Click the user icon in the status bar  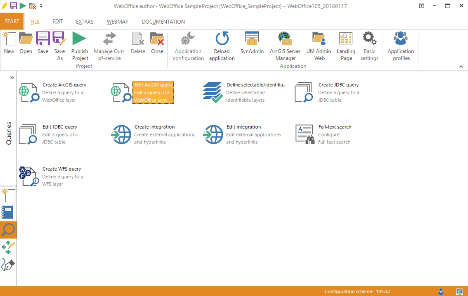click(441, 291)
